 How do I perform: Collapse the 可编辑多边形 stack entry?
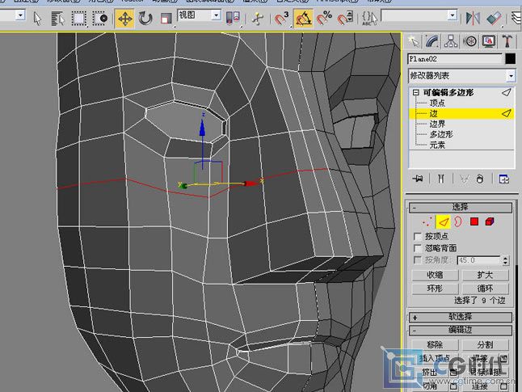(x=415, y=93)
